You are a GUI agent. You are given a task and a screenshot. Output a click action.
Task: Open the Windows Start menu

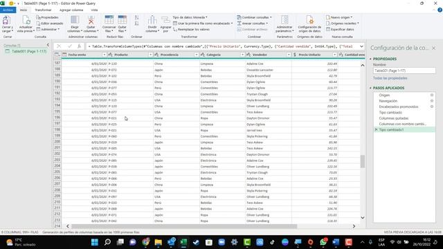coord(95,242)
